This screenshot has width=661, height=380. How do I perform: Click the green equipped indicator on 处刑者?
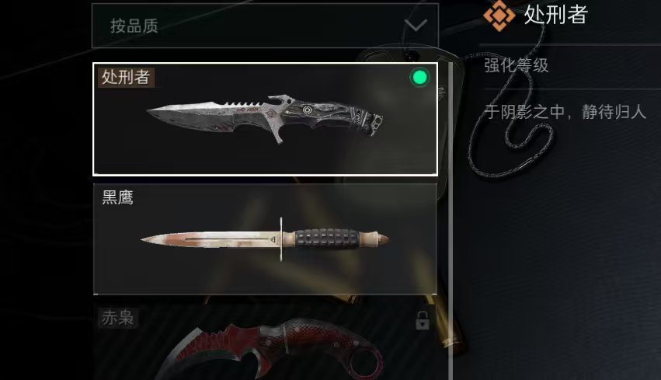tap(419, 78)
